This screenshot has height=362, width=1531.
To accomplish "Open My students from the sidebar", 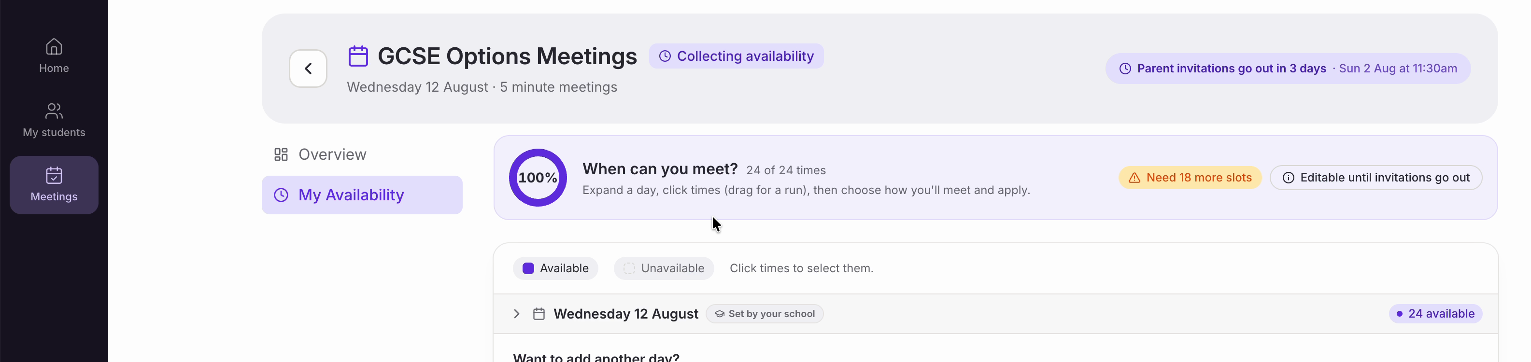I will coord(54,120).
